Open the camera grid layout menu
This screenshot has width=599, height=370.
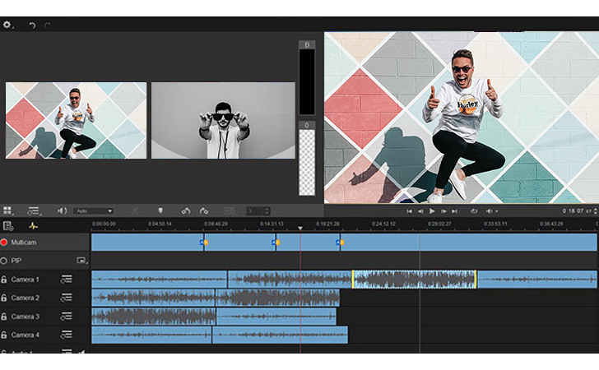click(x=8, y=211)
